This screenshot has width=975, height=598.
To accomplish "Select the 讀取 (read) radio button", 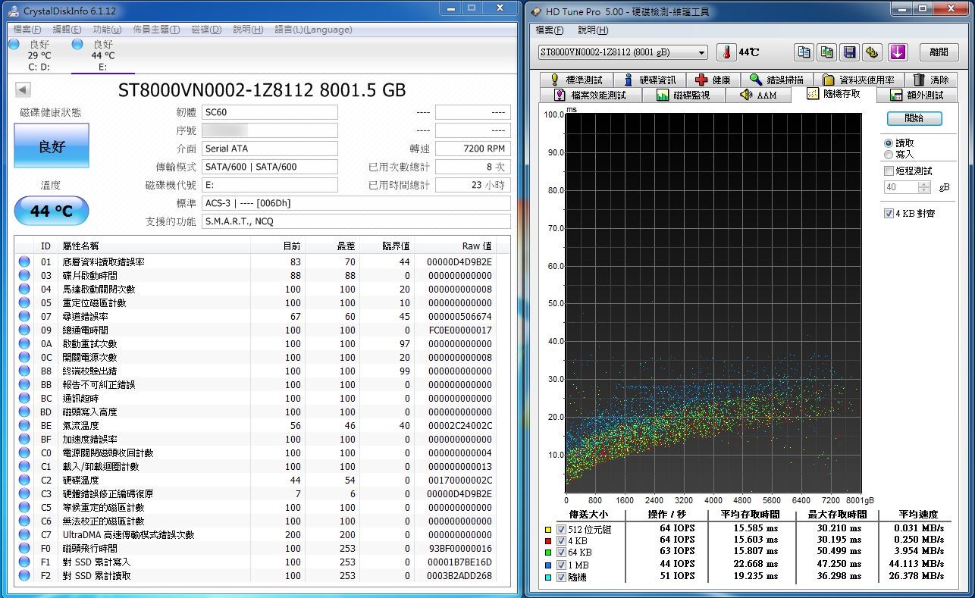I will (889, 142).
